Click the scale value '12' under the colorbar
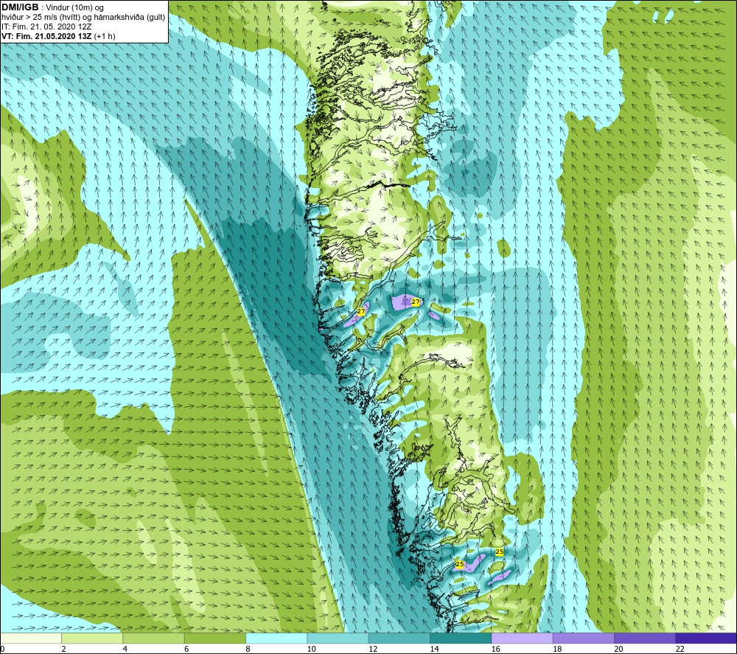The width and height of the screenshot is (737, 654). click(x=373, y=649)
